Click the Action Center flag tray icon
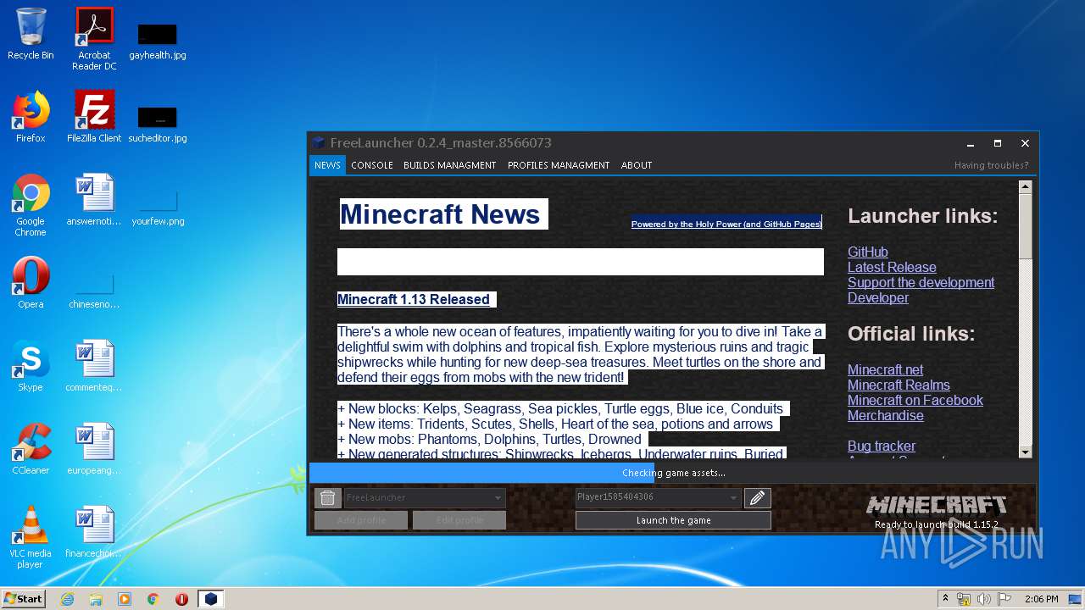This screenshot has height=610, width=1085. (x=1004, y=599)
